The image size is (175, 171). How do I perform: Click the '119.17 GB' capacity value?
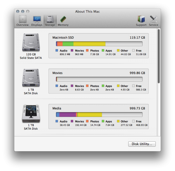[x=137, y=38]
